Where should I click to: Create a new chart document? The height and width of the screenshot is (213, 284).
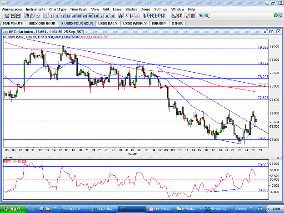click(x=7, y=16)
